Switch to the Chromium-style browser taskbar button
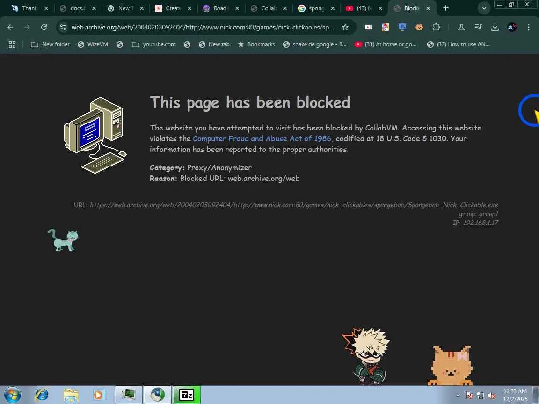 [157, 395]
